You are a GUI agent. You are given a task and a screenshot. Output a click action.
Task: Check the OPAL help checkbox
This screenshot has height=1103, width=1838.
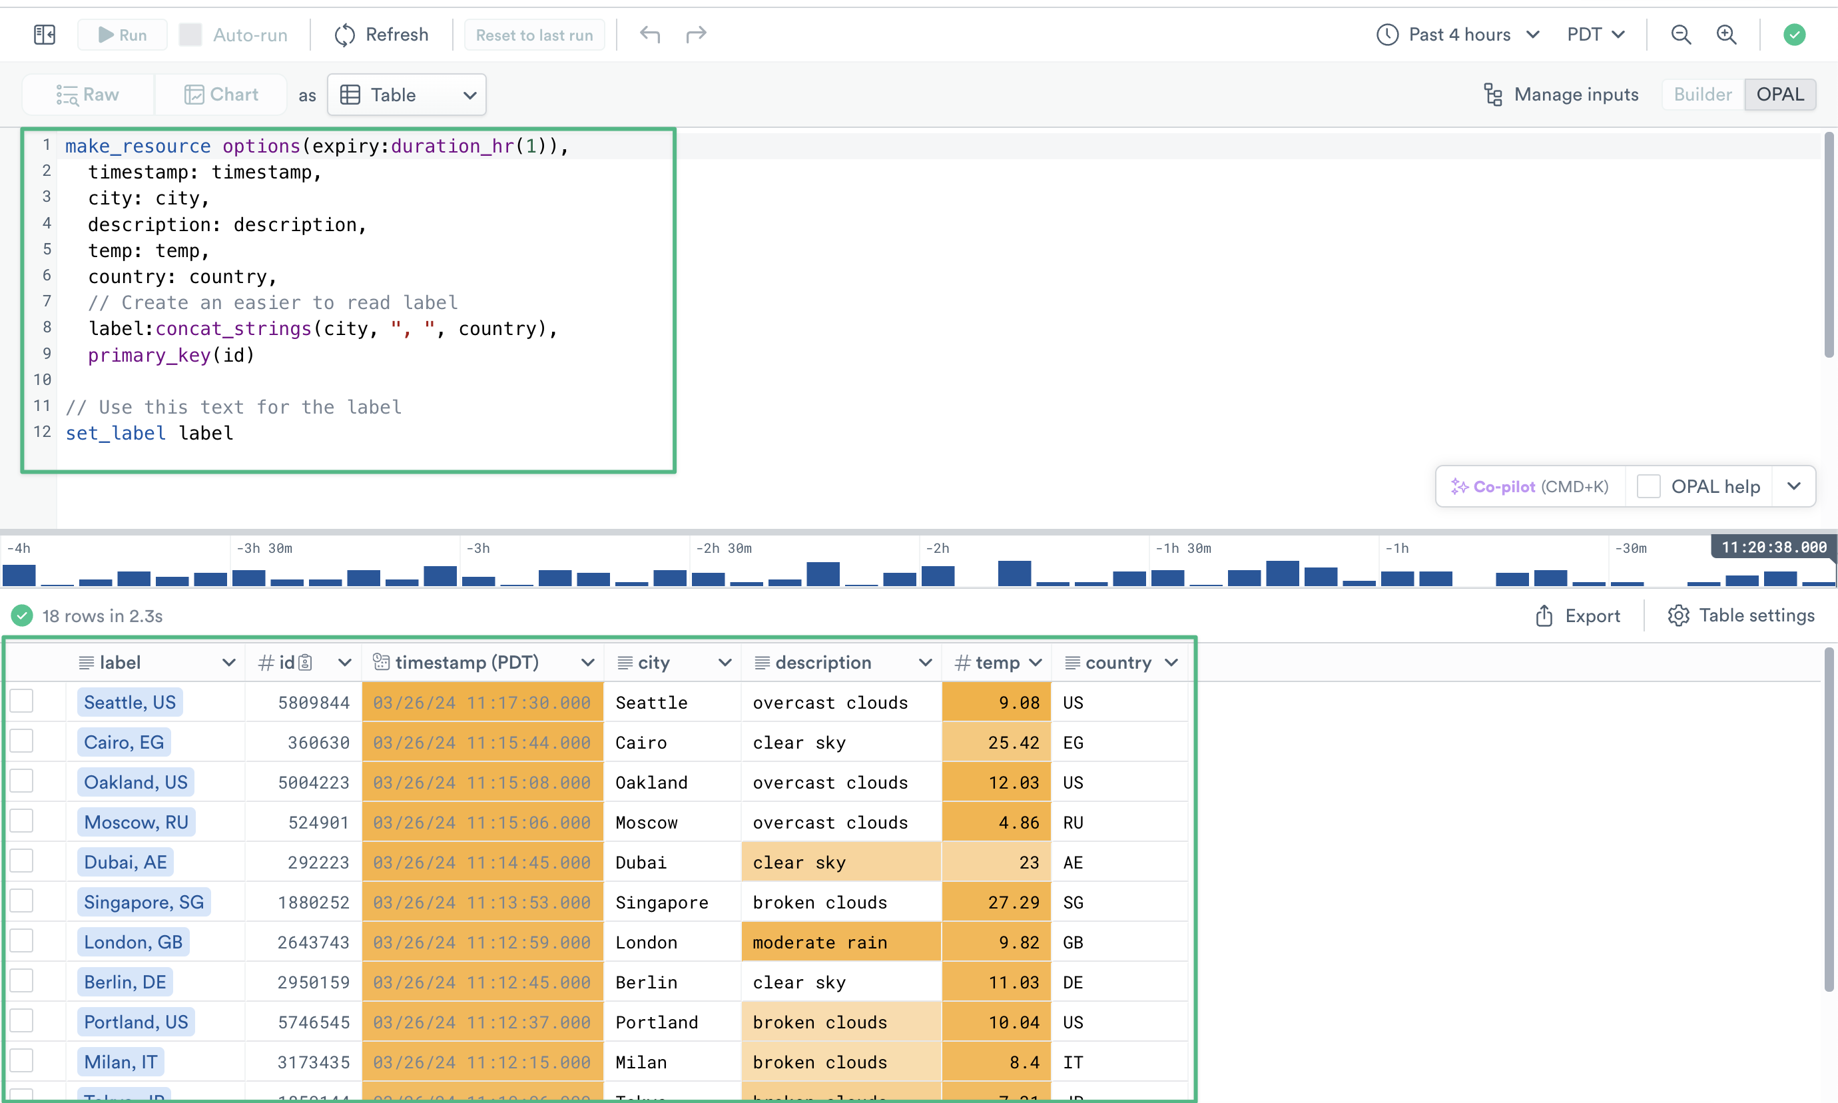pyautogui.click(x=1649, y=486)
